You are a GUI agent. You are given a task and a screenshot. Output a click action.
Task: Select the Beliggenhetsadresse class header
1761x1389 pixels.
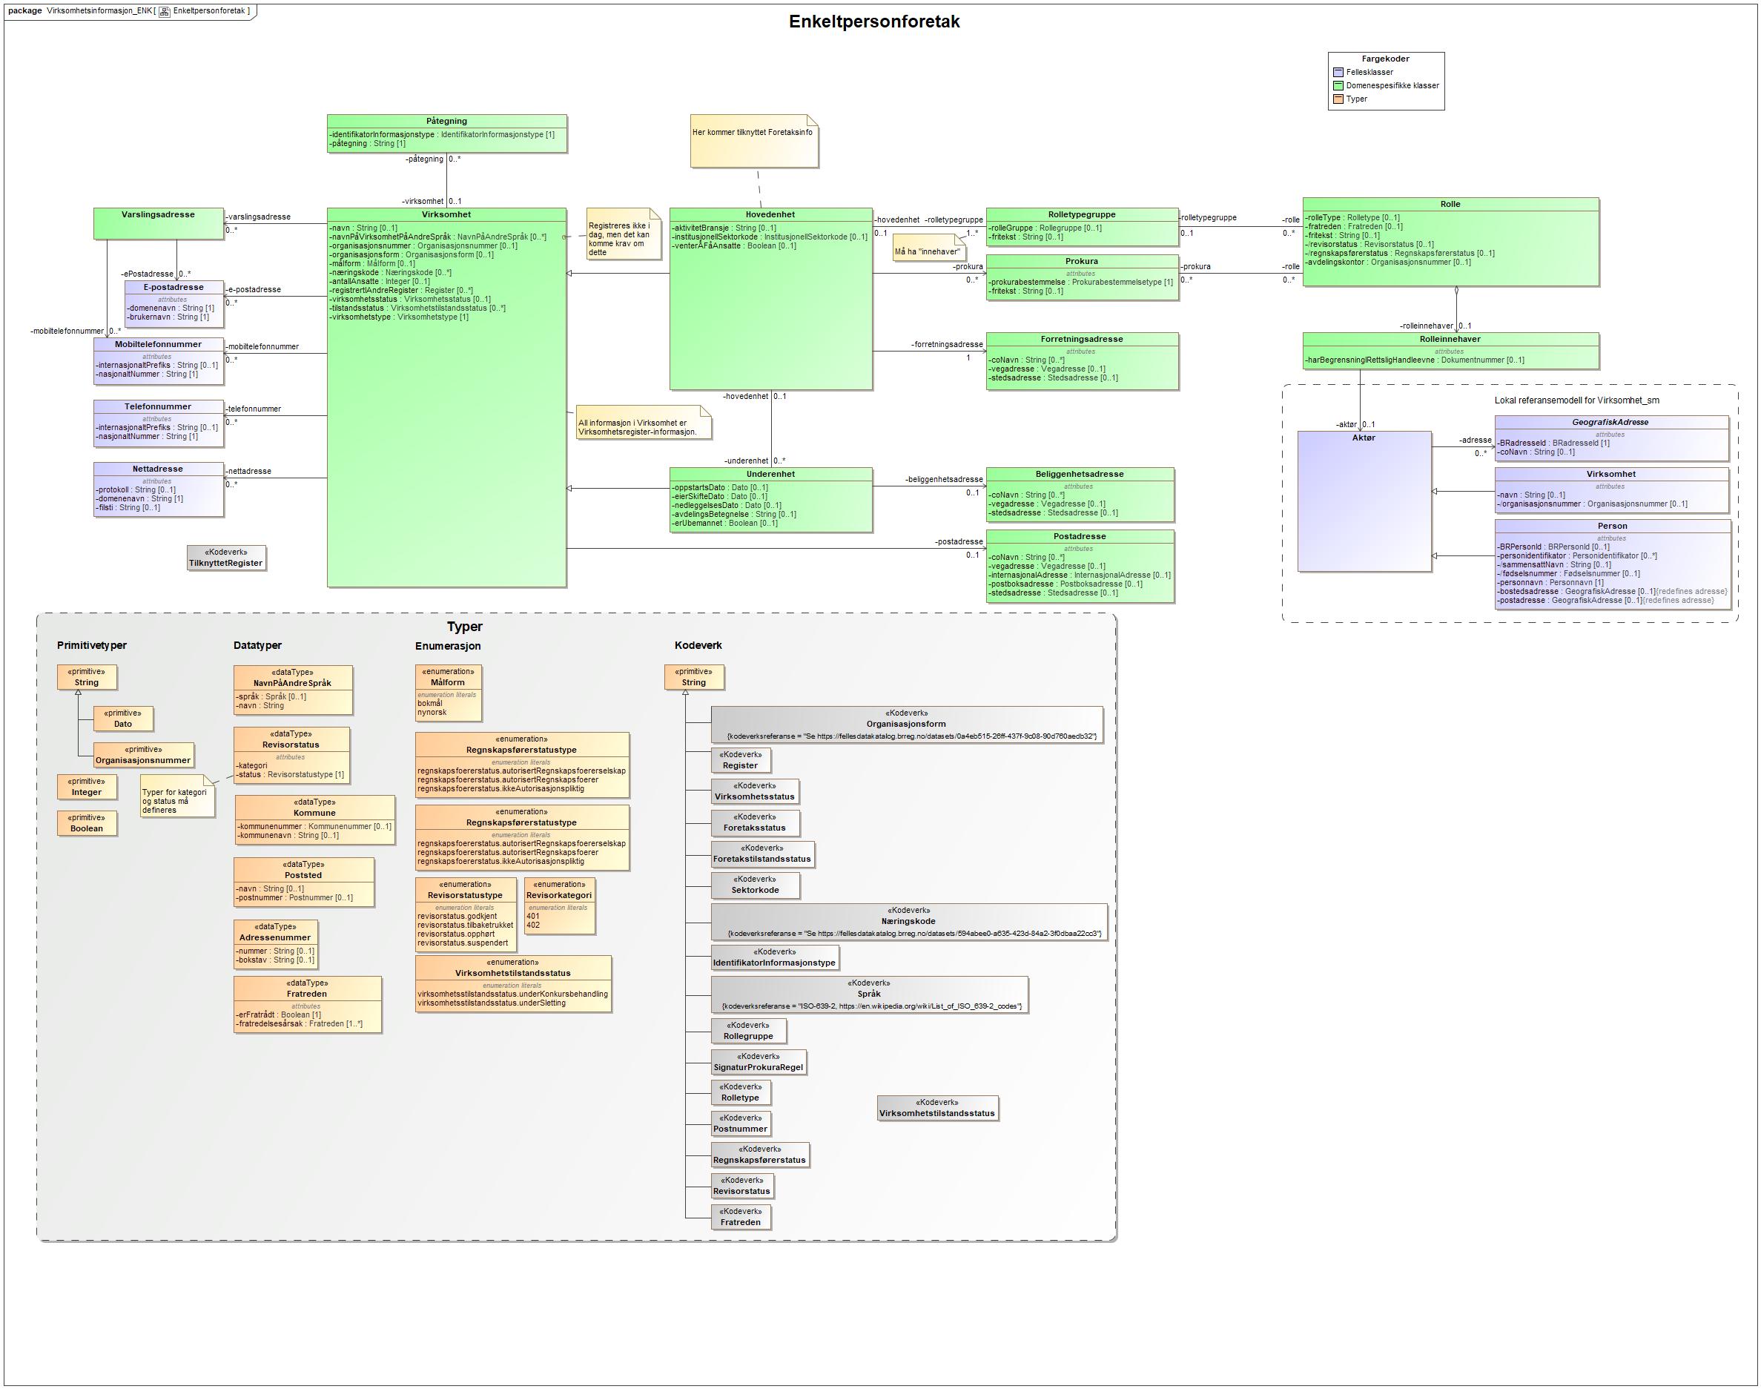tap(1080, 474)
